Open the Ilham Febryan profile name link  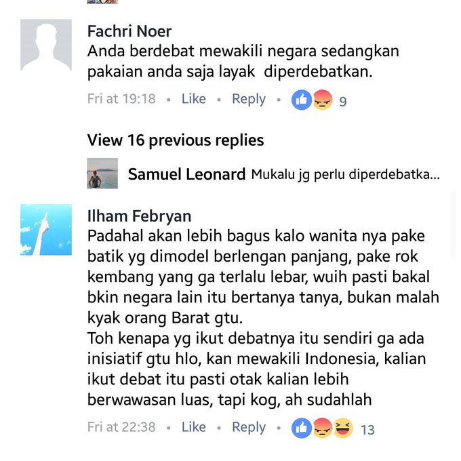click(140, 216)
